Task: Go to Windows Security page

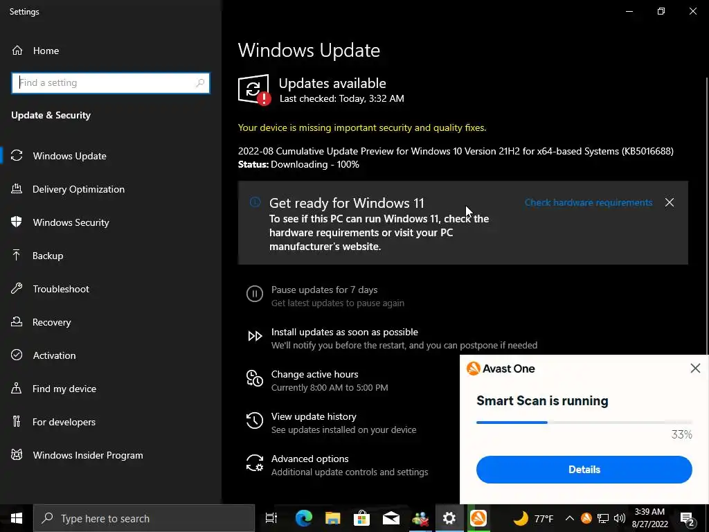Action: [111, 222]
